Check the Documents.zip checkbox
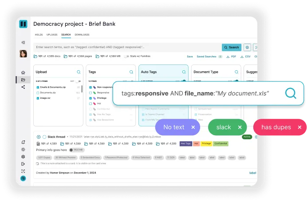The image size is (307, 202). tap(38, 93)
